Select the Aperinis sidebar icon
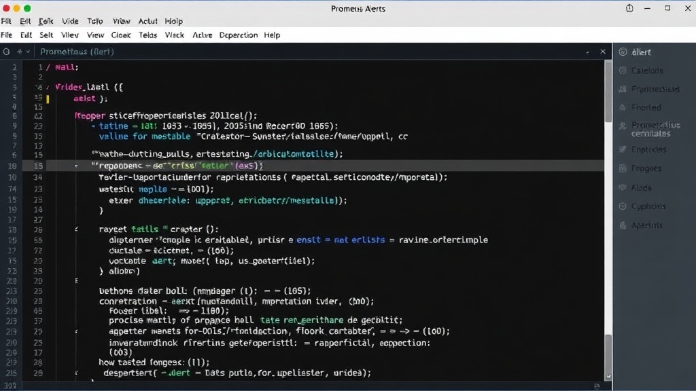 click(x=623, y=225)
